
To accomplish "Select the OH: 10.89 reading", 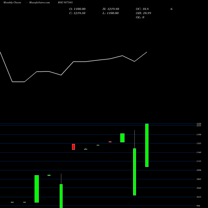I will point(144,13).
